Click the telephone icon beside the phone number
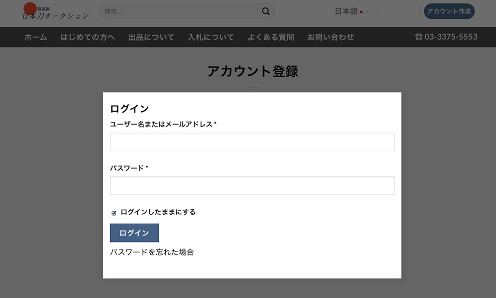Image resolution: width=496 pixels, height=298 pixels. click(419, 37)
